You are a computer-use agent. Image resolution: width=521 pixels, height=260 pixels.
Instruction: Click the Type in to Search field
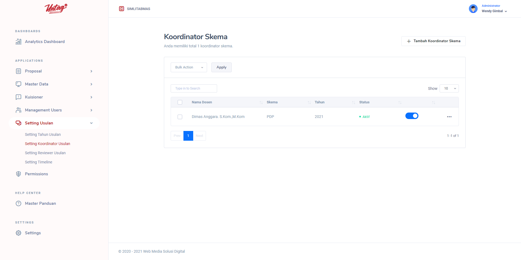[194, 88]
